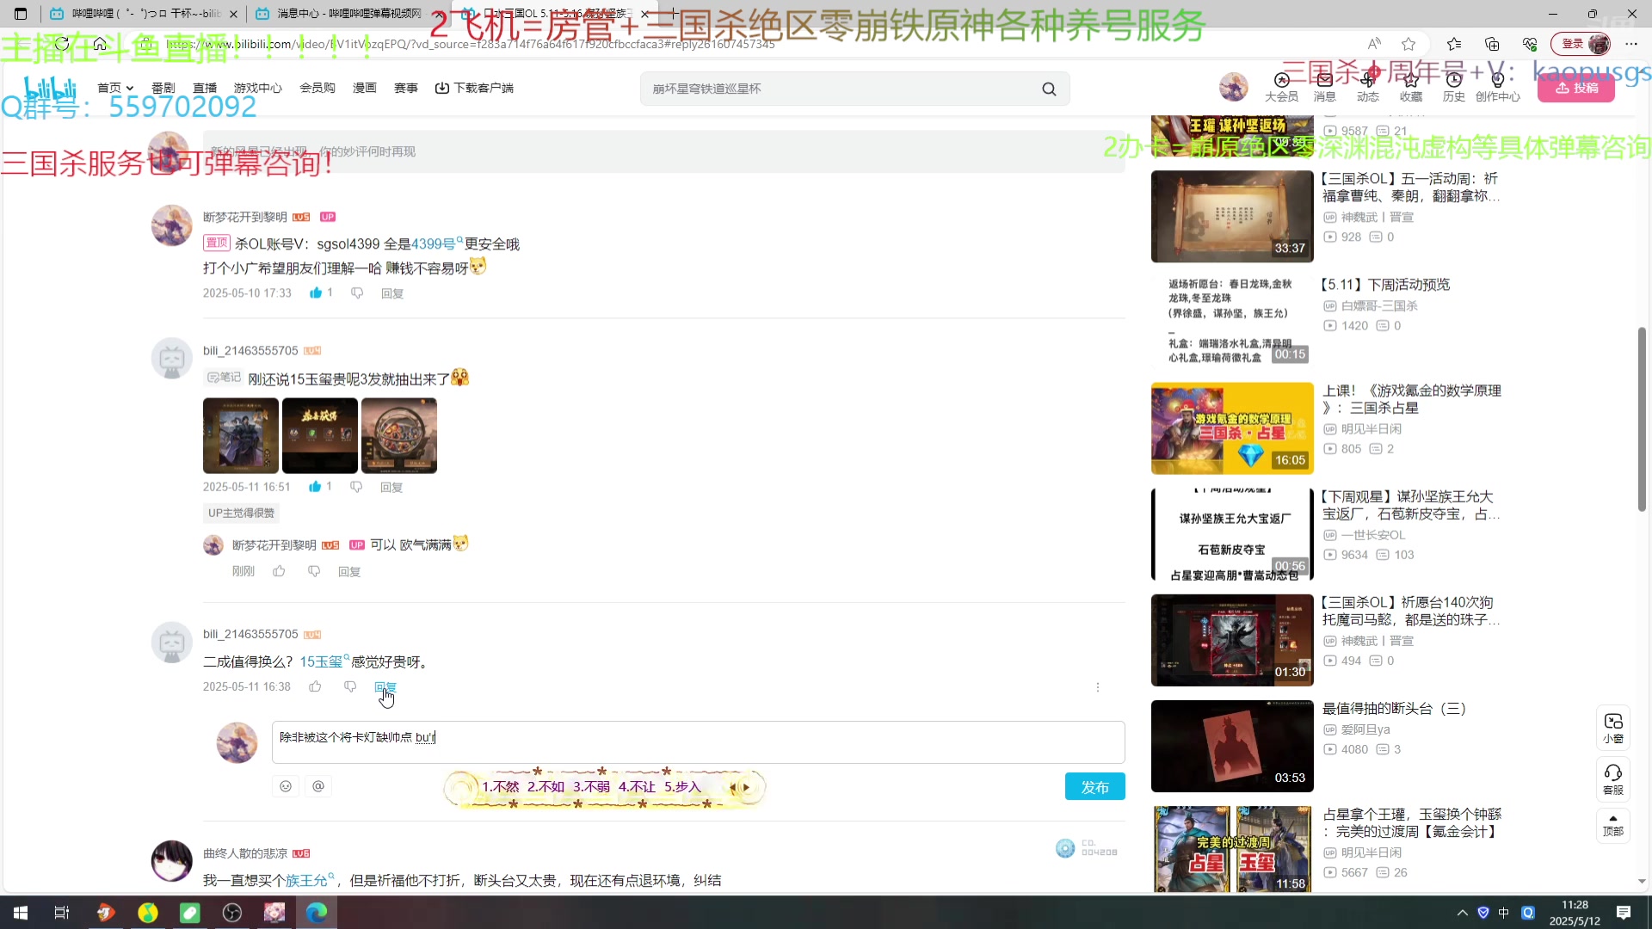Viewport: 1652px width, 929px height.
Task: Open 历史 history icon in header
Action: (1454, 88)
